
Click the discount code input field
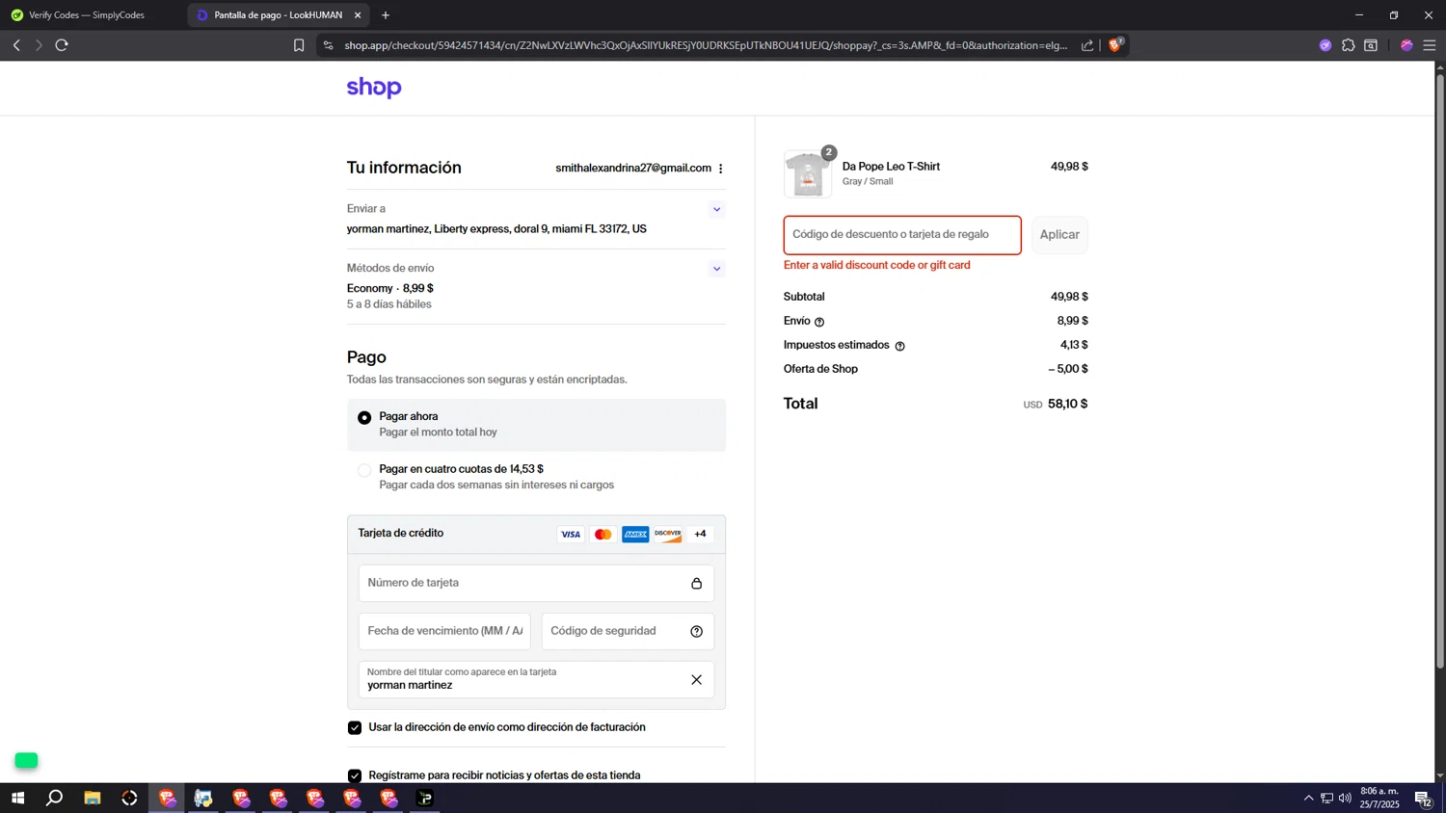click(902, 235)
